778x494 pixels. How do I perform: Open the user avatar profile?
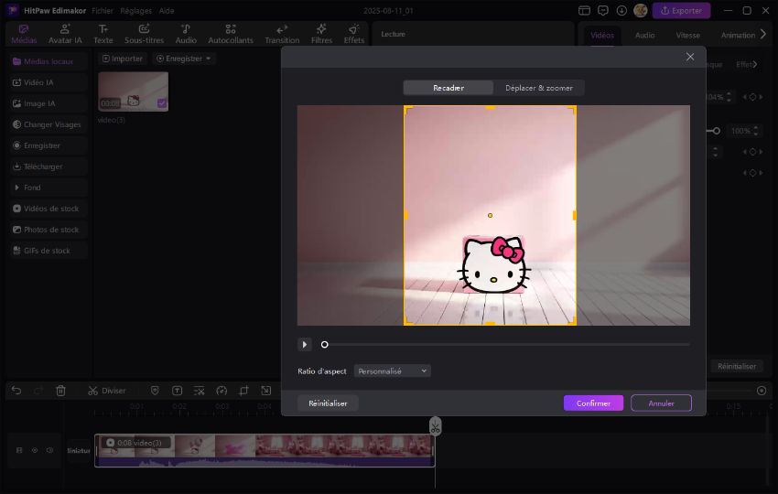641,10
